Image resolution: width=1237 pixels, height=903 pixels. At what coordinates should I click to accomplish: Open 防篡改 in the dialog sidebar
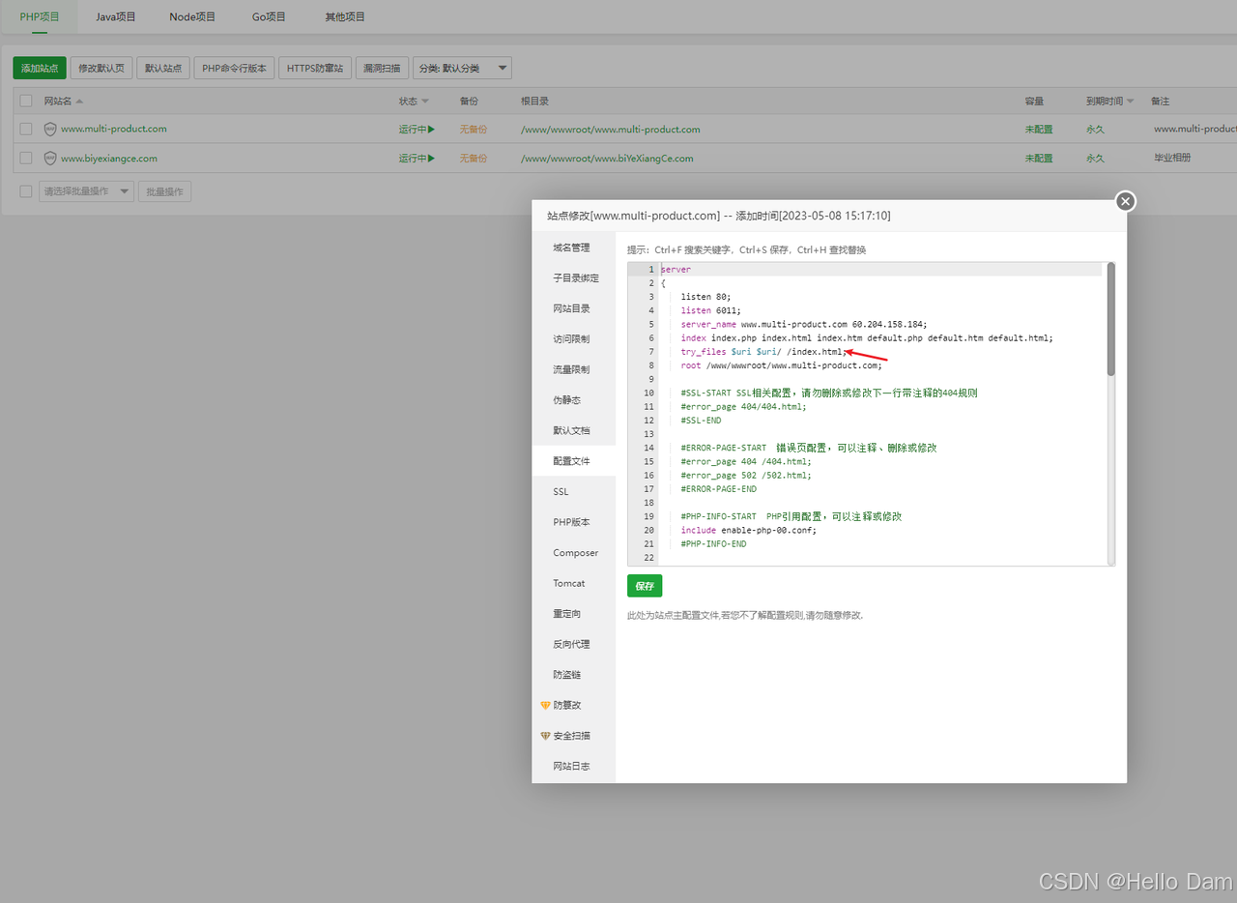pyautogui.click(x=573, y=705)
